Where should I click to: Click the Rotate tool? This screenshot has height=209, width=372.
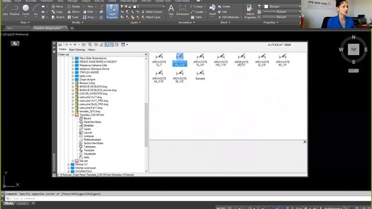[x=74, y=6]
